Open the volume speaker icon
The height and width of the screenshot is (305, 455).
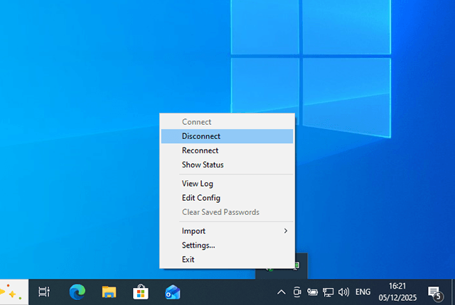[344, 292]
